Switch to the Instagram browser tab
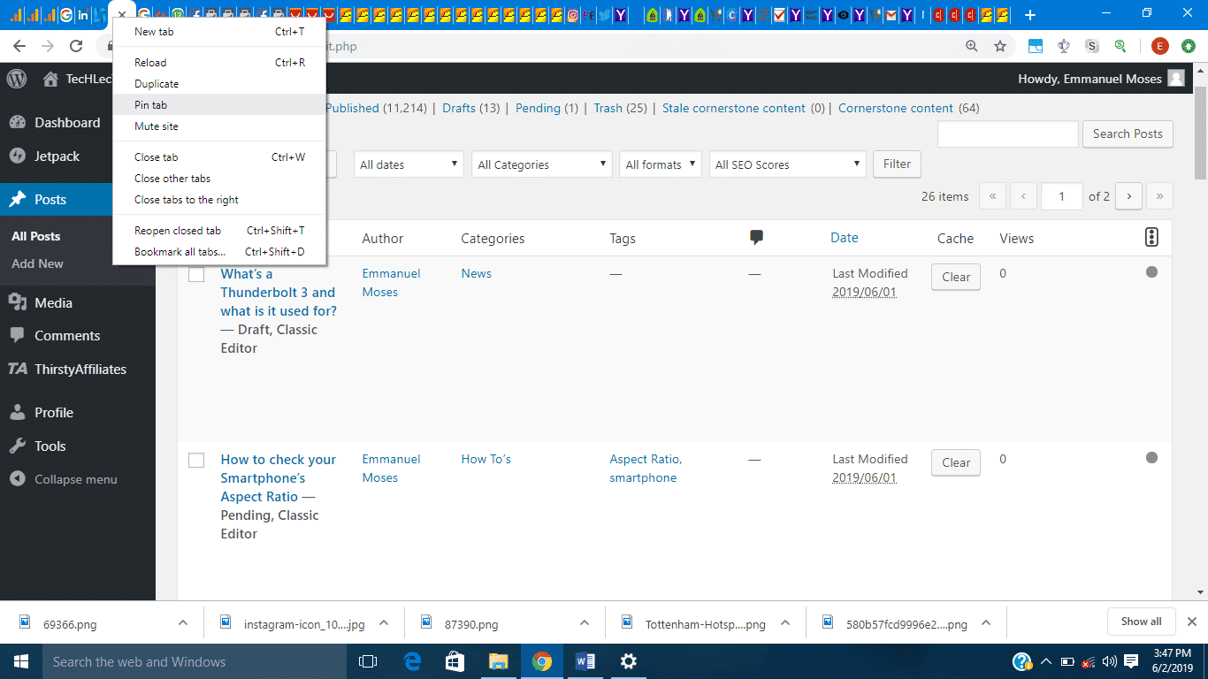Image resolution: width=1208 pixels, height=679 pixels. [x=573, y=15]
